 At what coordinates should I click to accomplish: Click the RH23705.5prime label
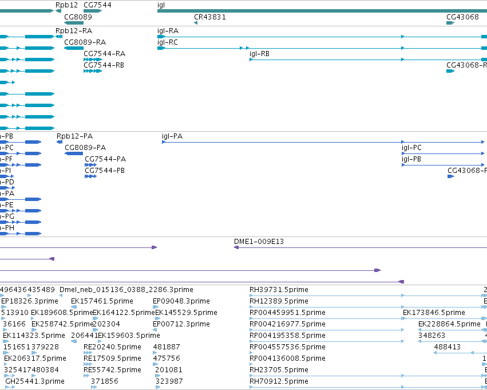(279, 370)
